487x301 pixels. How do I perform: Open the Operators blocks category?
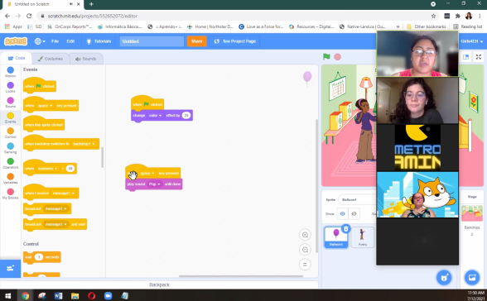(x=10, y=163)
